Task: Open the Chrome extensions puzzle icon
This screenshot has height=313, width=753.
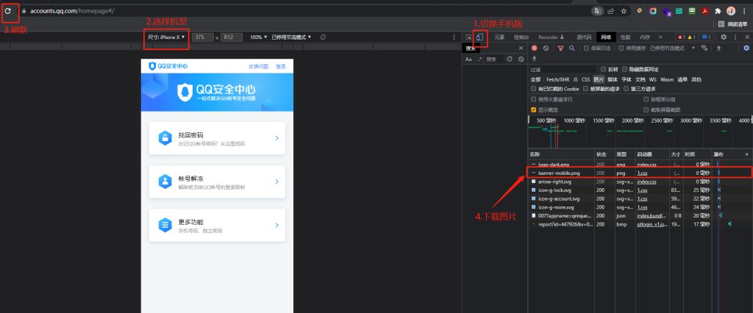Action: (718, 10)
